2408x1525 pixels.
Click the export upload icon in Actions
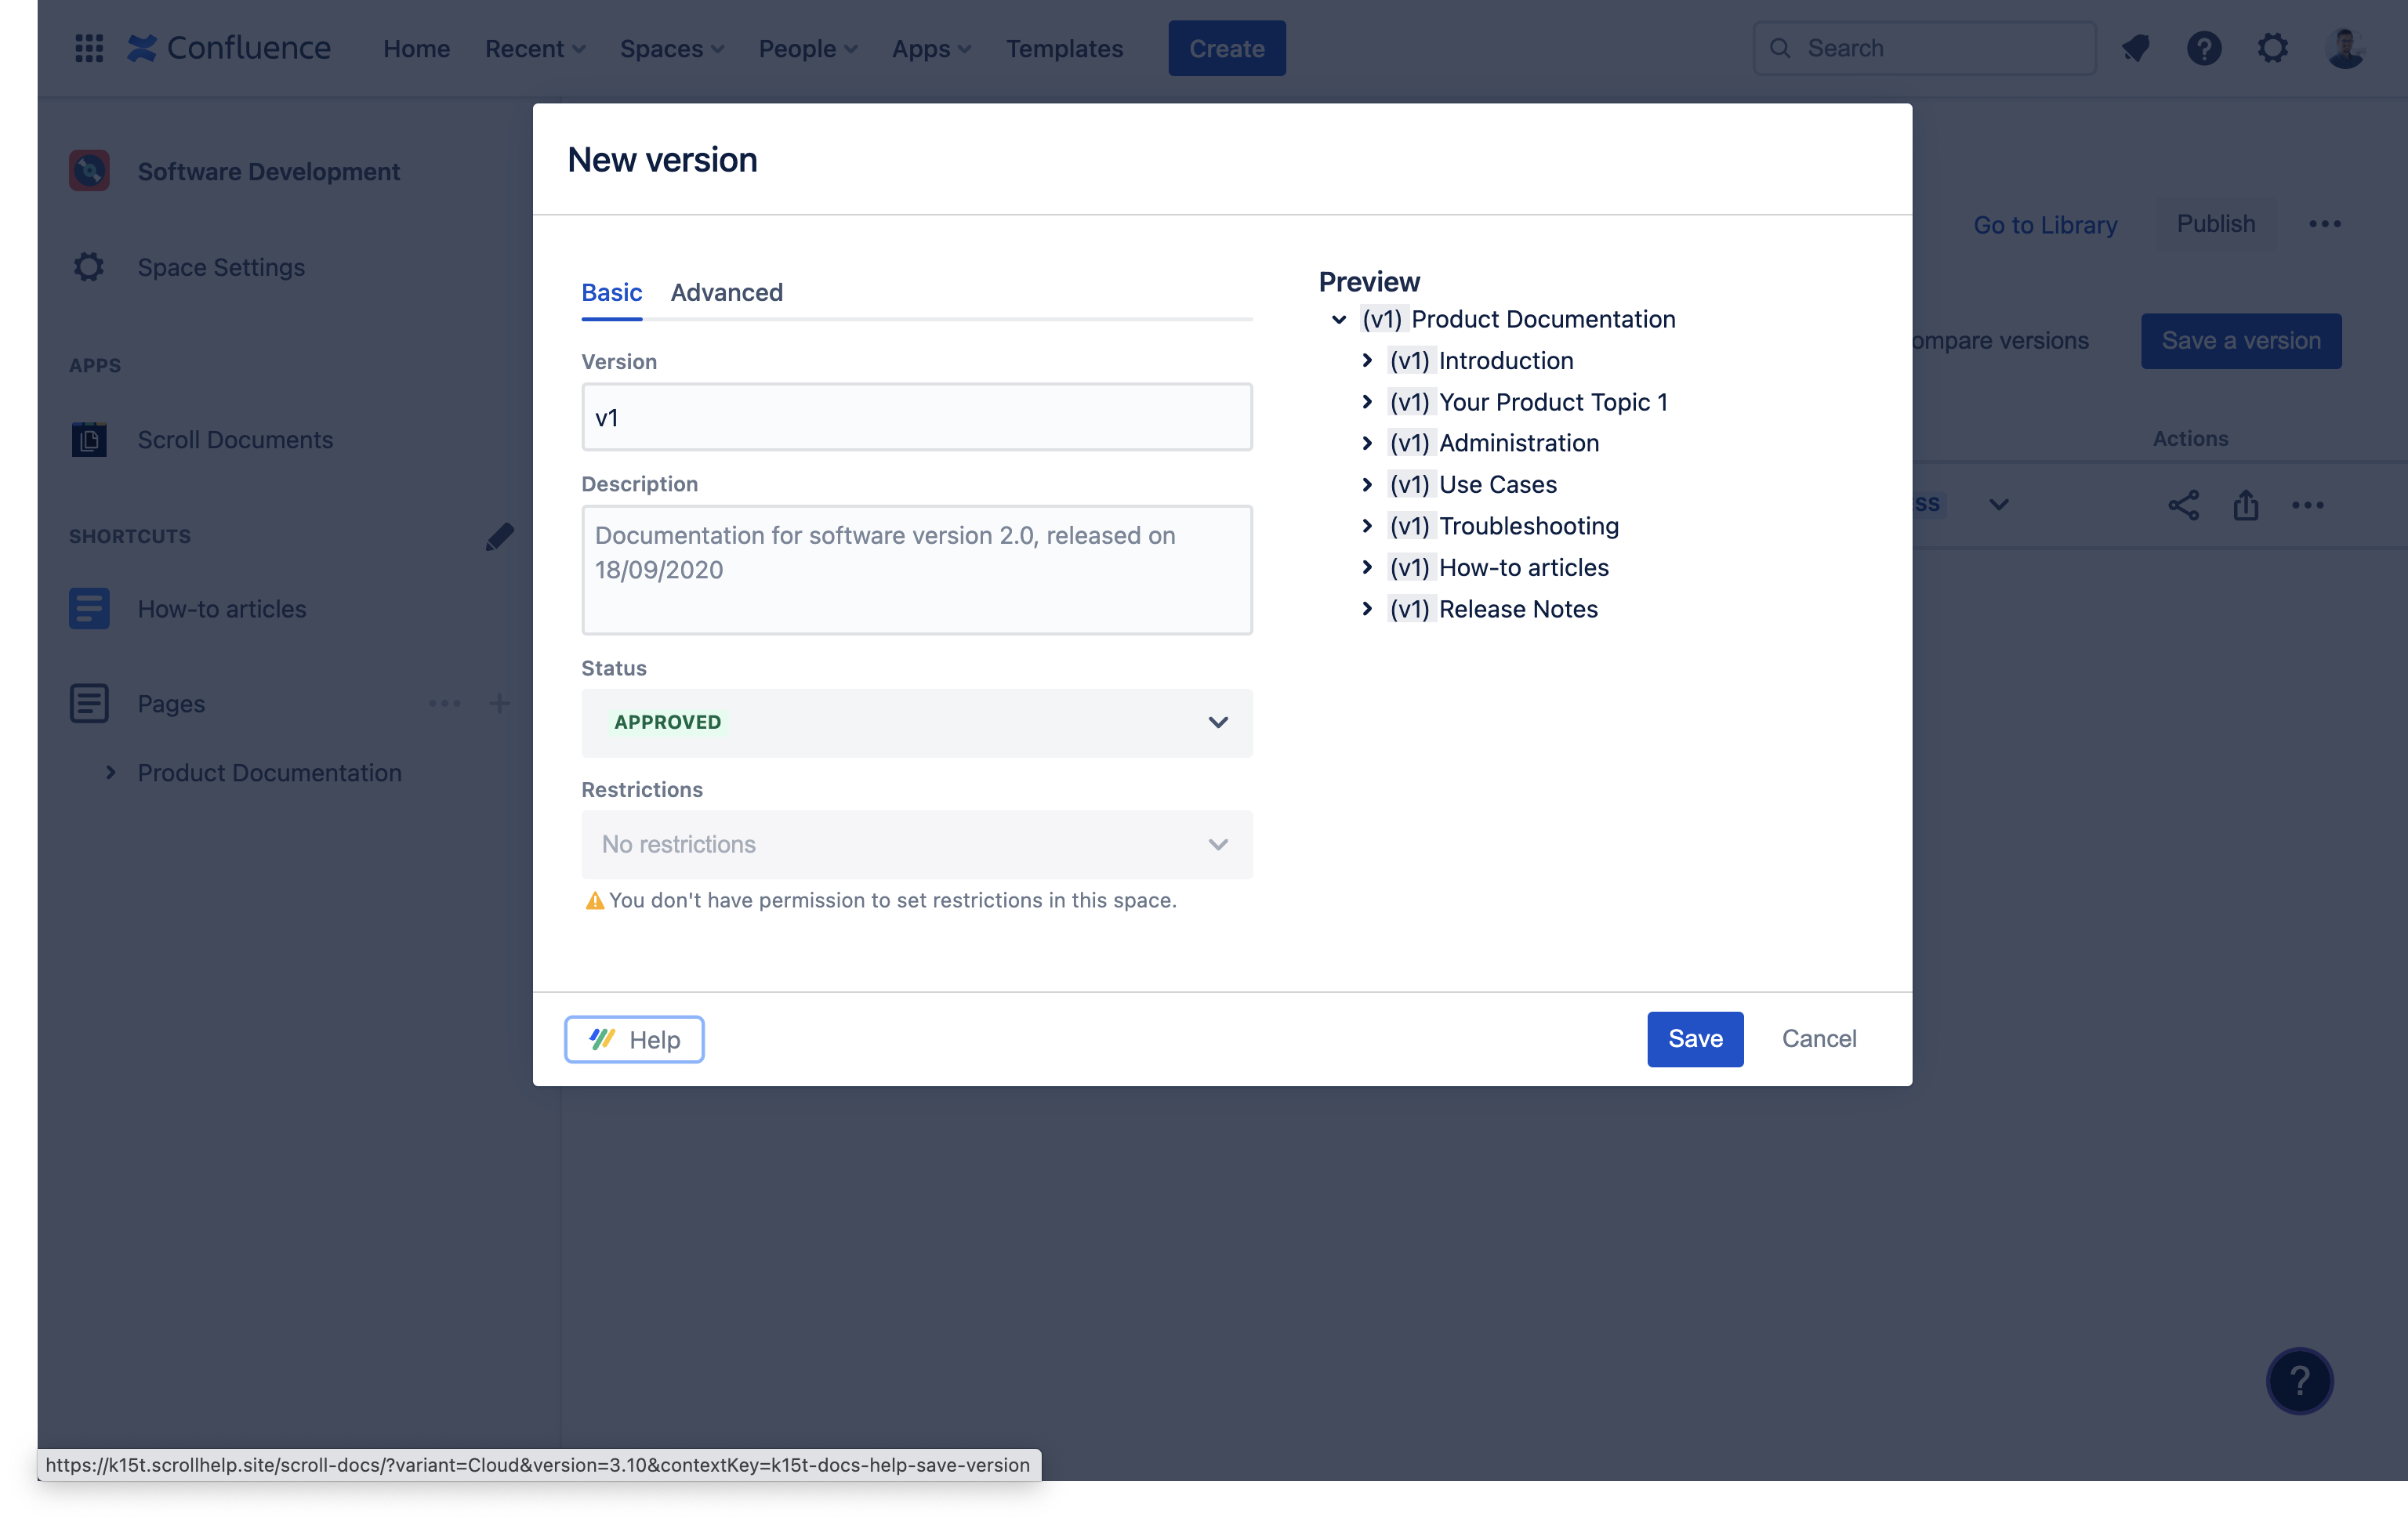pyautogui.click(x=2246, y=505)
